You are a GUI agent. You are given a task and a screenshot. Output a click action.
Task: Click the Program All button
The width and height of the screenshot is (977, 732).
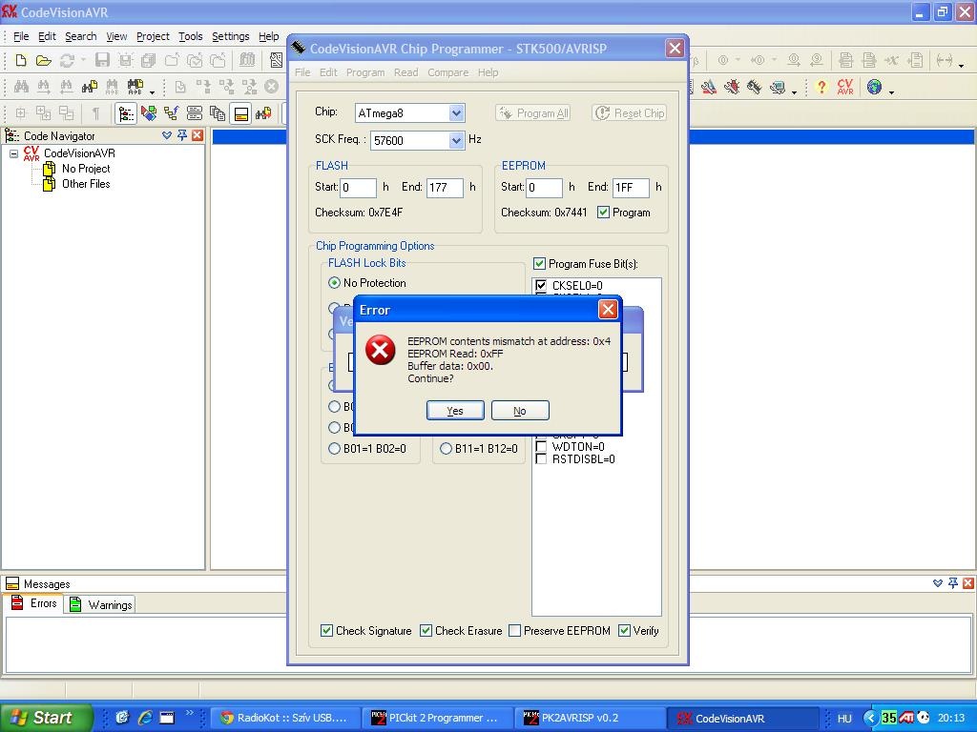point(532,113)
